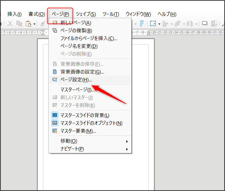Open the ウィンドウ(W) menu
This screenshot has width=225, height=191.
138,14
